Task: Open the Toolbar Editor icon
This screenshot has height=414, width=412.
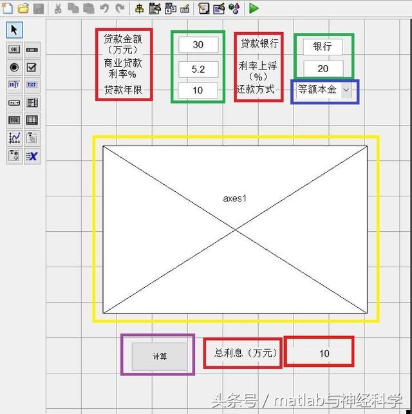Action: (185, 9)
